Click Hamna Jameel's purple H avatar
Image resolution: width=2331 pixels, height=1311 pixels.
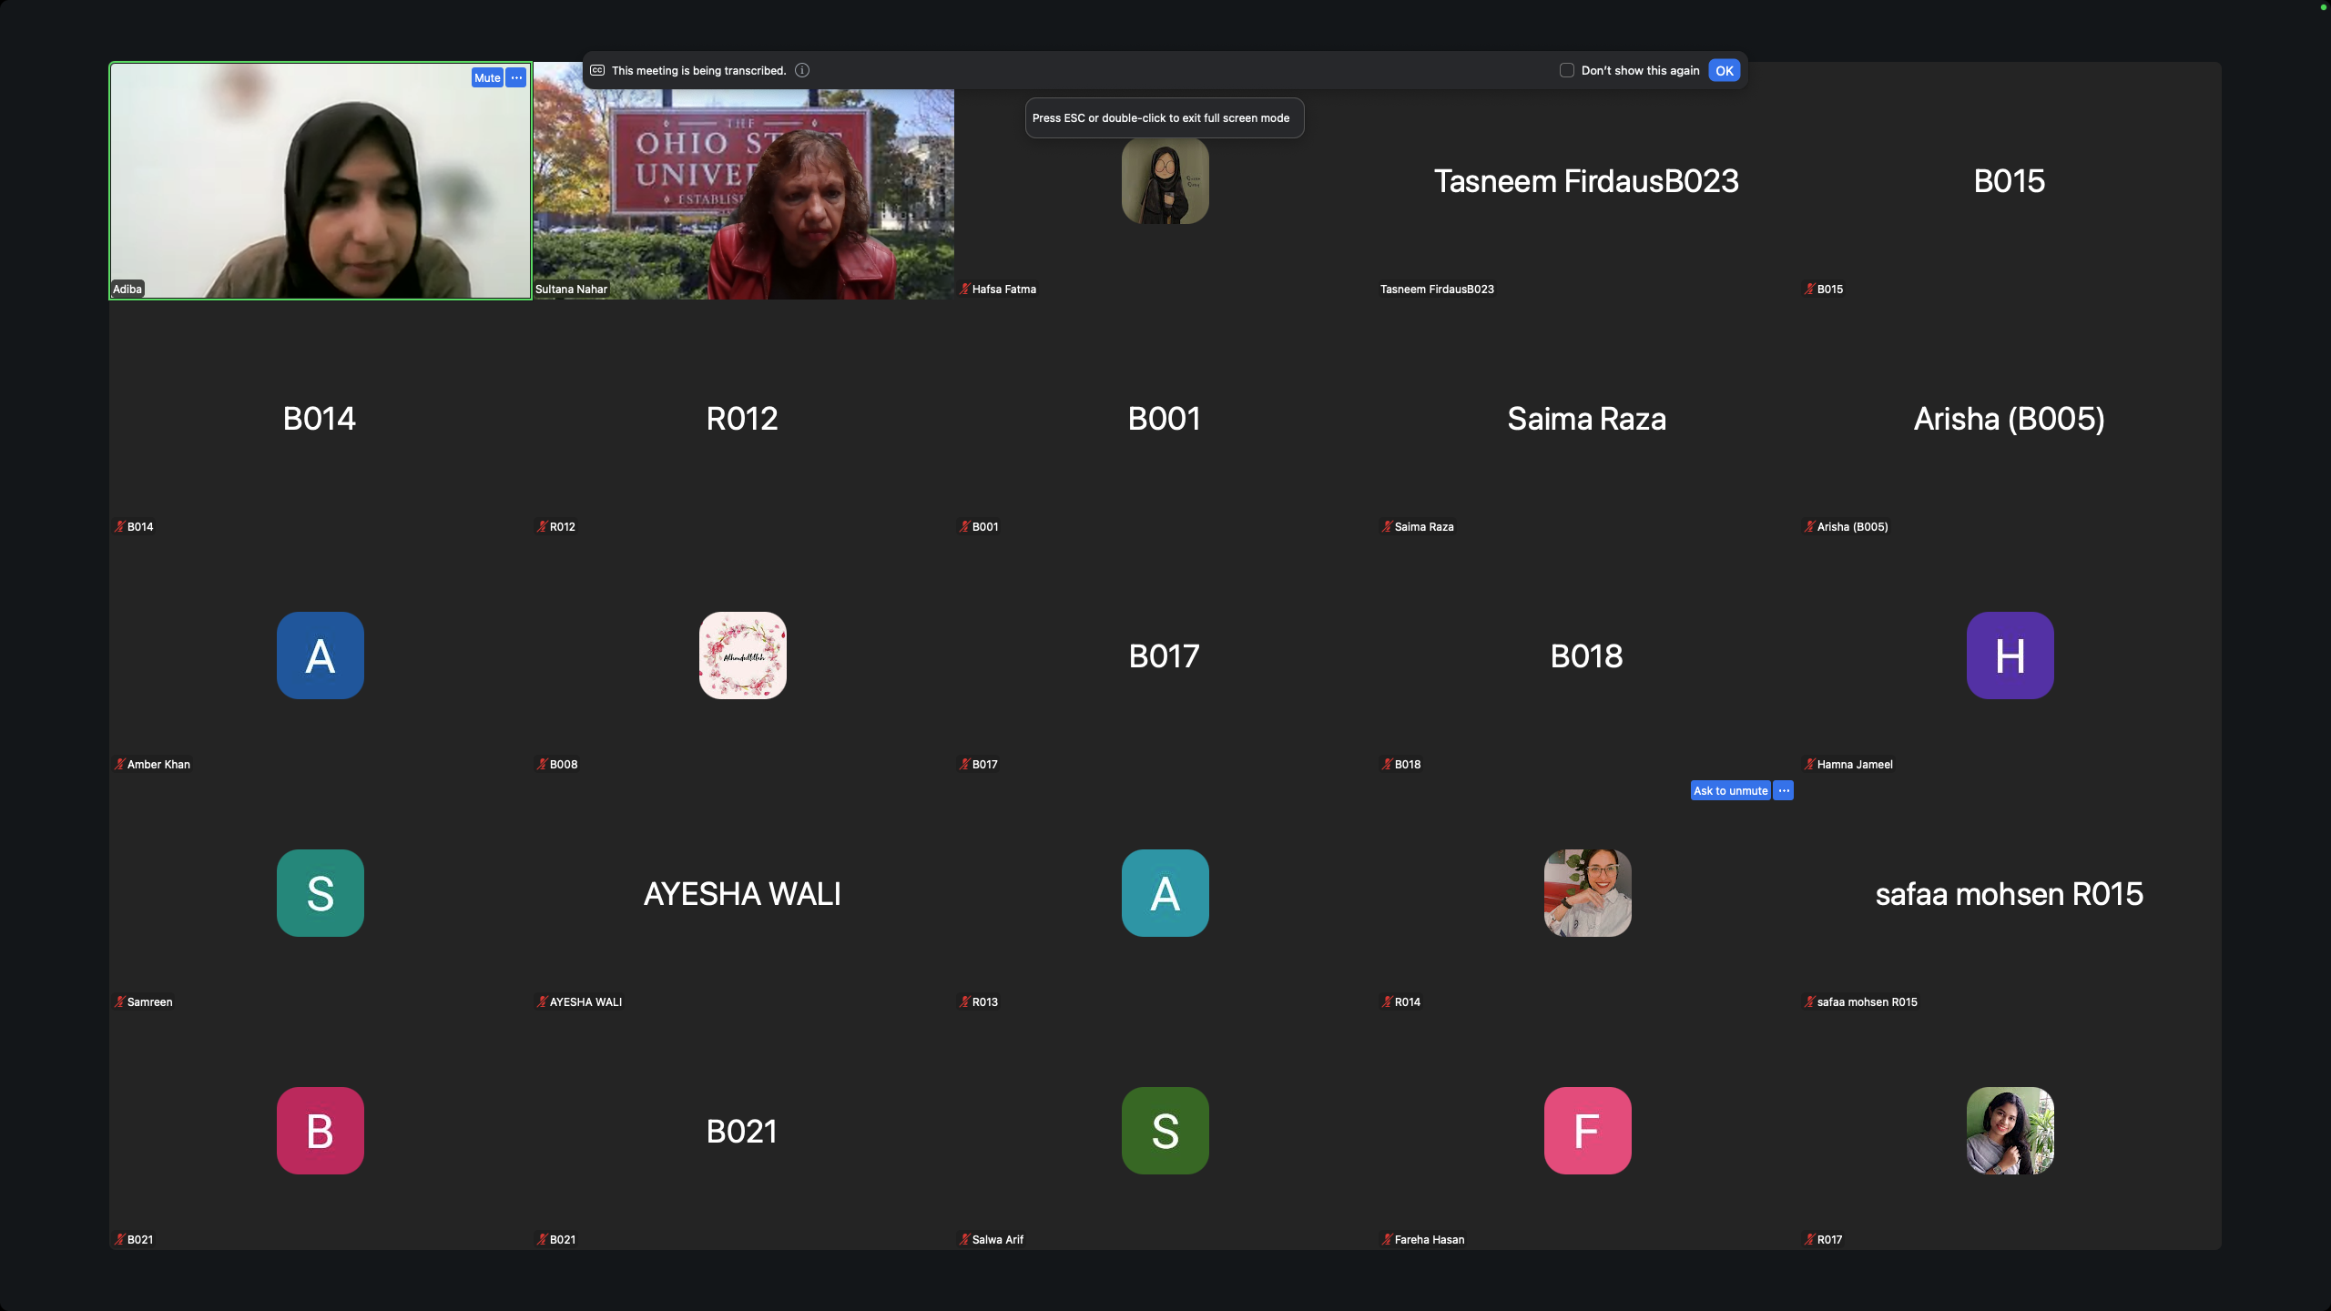[x=2010, y=655]
